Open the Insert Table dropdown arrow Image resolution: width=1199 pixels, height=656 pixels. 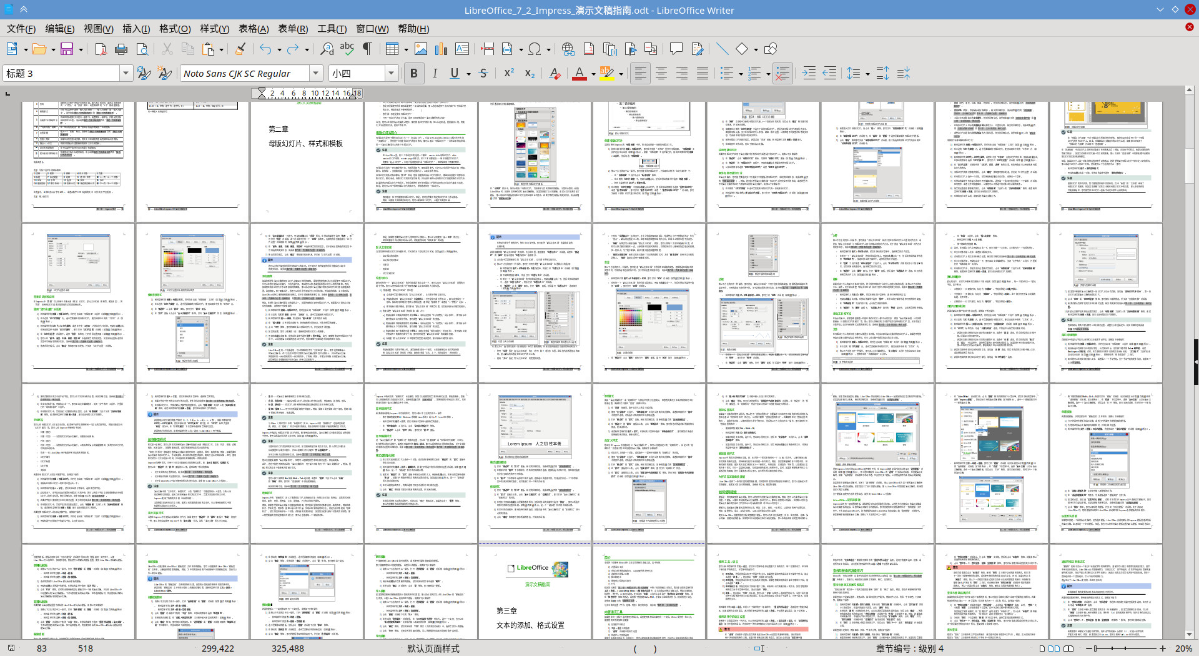406,49
